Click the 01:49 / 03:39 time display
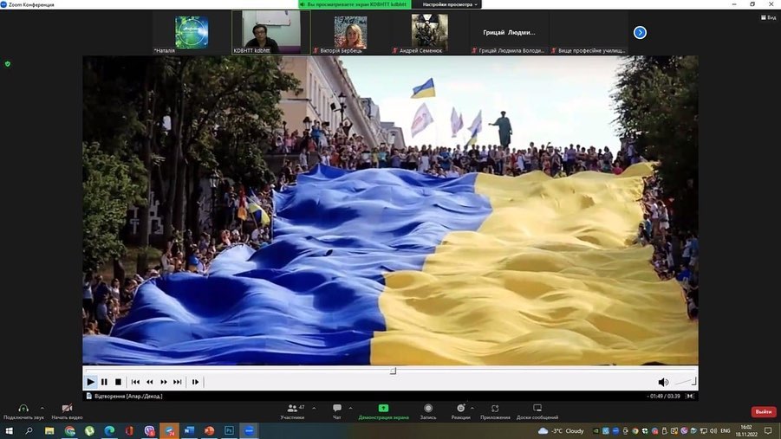The height and width of the screenshot is (439, 781). (665, 397)
